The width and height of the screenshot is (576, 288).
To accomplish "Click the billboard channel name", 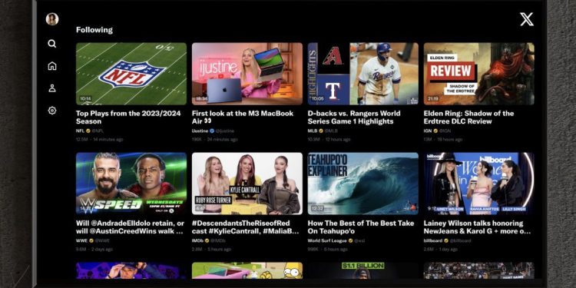I will click(433, 240).
